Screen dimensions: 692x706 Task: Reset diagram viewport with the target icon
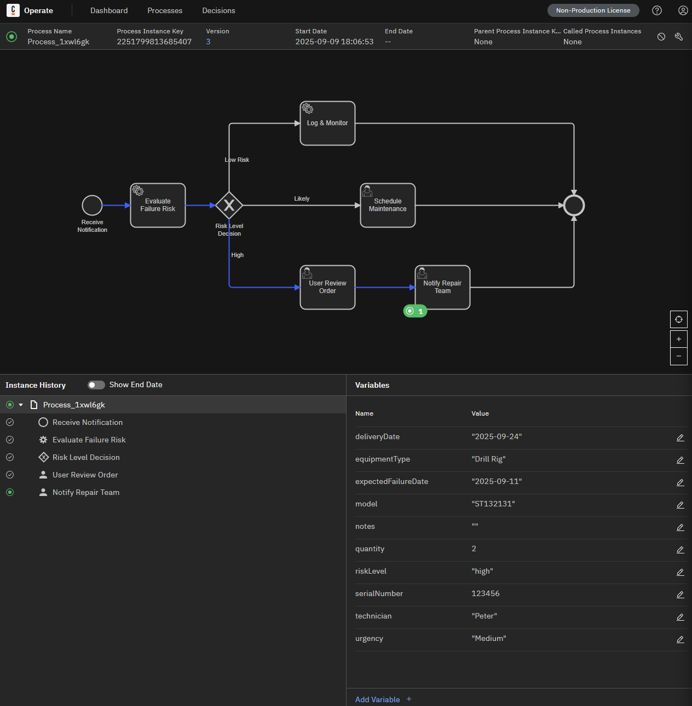[679, 319]
